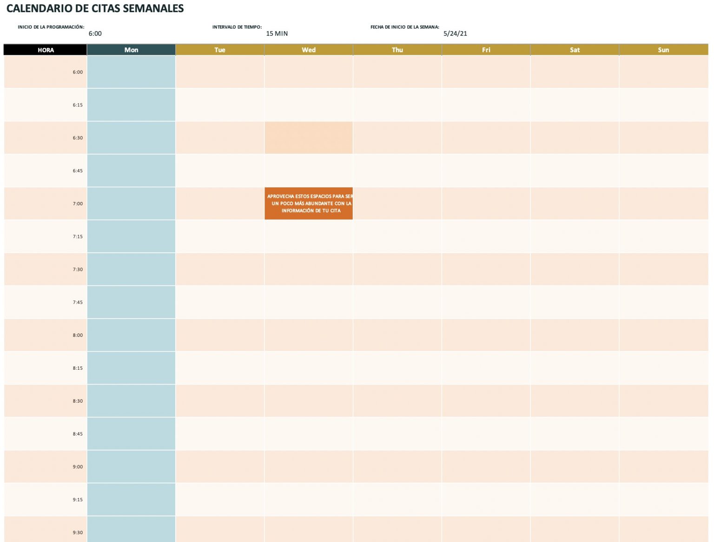Select the 15 MIN time interval value
This screenshot has width=714, height=542.
[277, 33]
